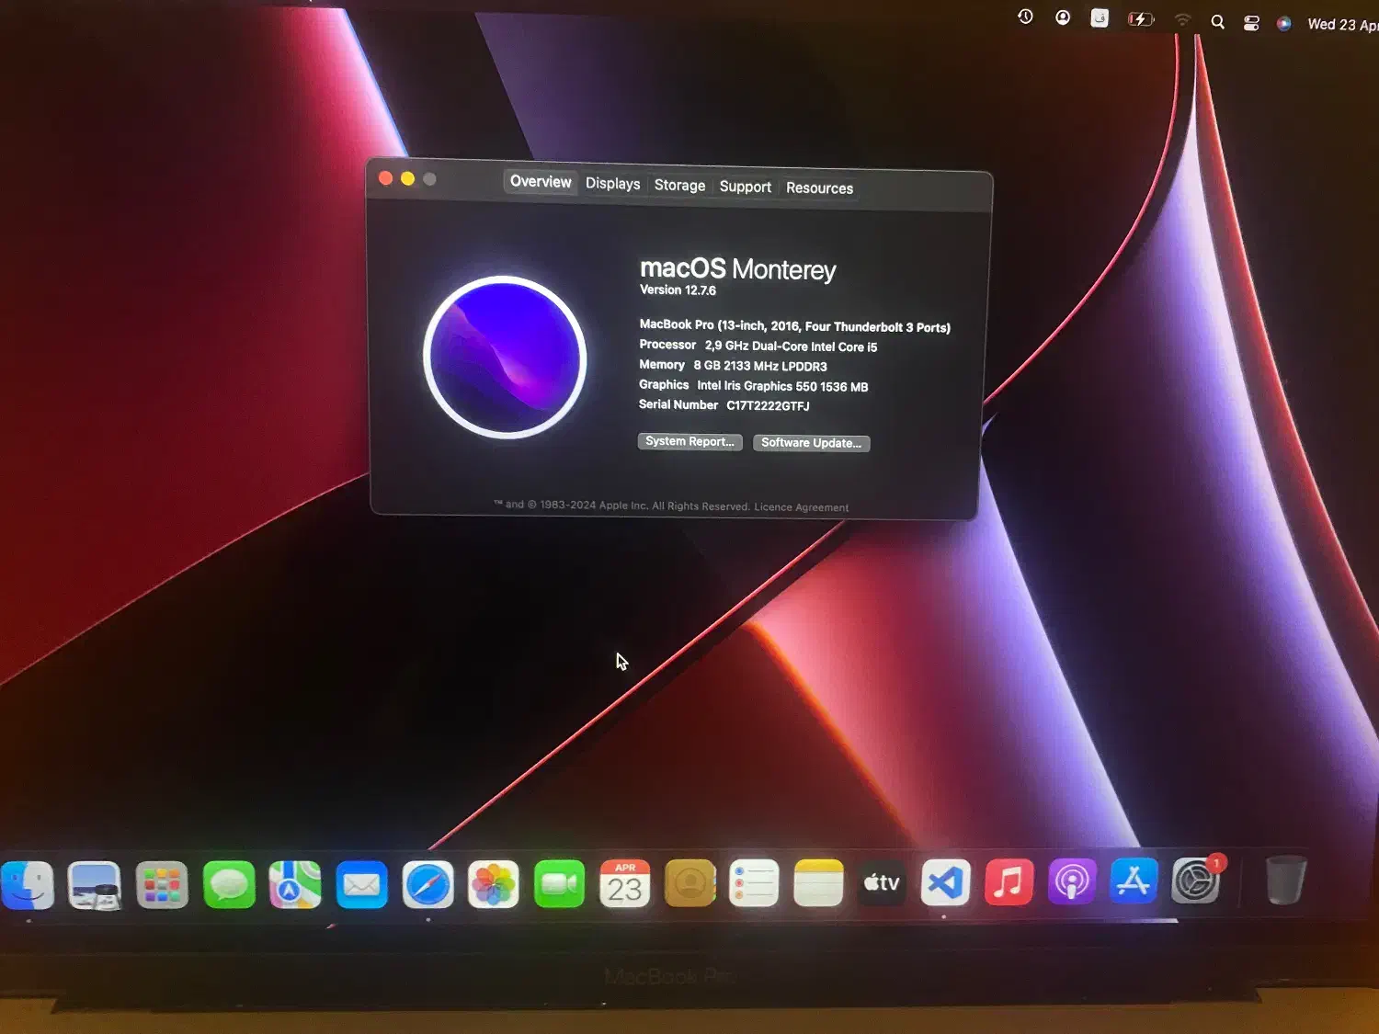Launch Reminders from the Dock
1379x1034 pixels.
754,883
